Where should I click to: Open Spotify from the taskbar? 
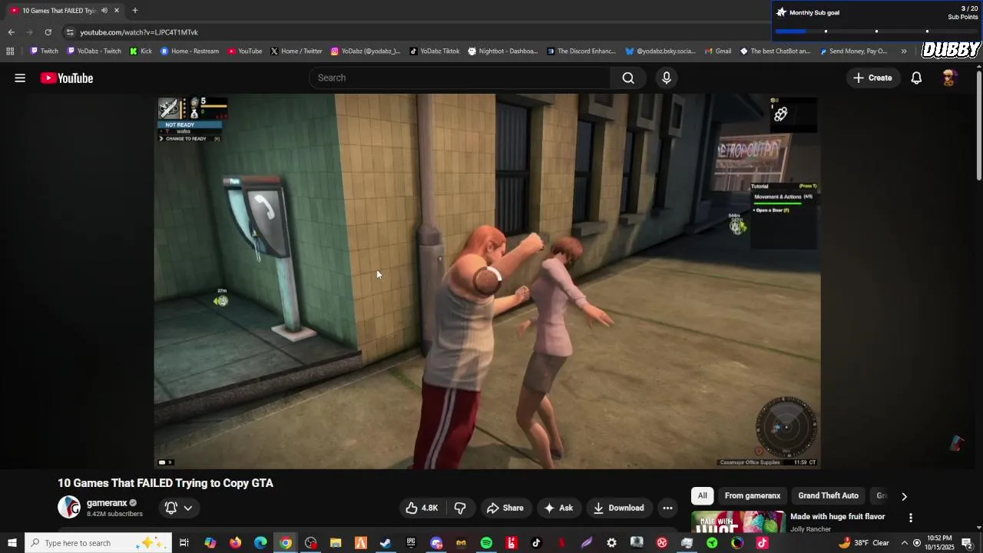[486, 543]
